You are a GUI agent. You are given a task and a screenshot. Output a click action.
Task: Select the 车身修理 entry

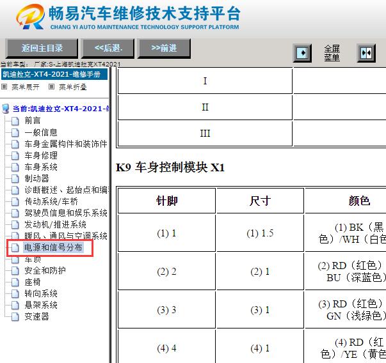41,155
